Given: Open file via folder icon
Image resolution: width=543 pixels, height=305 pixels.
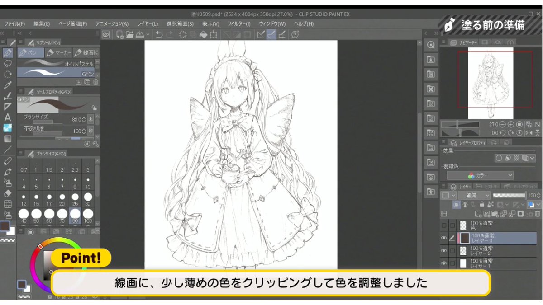Looking at the screenshot, I should [x=129, y=34].
